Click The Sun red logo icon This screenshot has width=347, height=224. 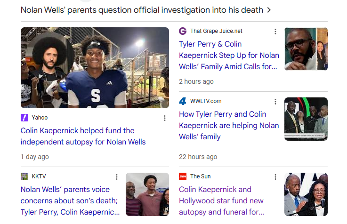[x=183, y=176]
